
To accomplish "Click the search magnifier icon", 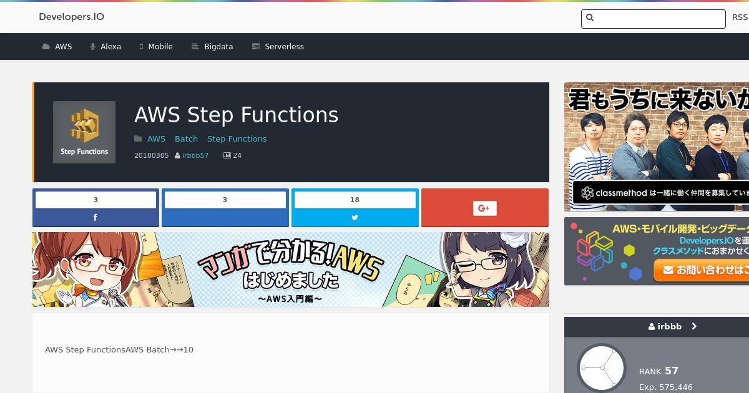I will click(x=590, y=18).
